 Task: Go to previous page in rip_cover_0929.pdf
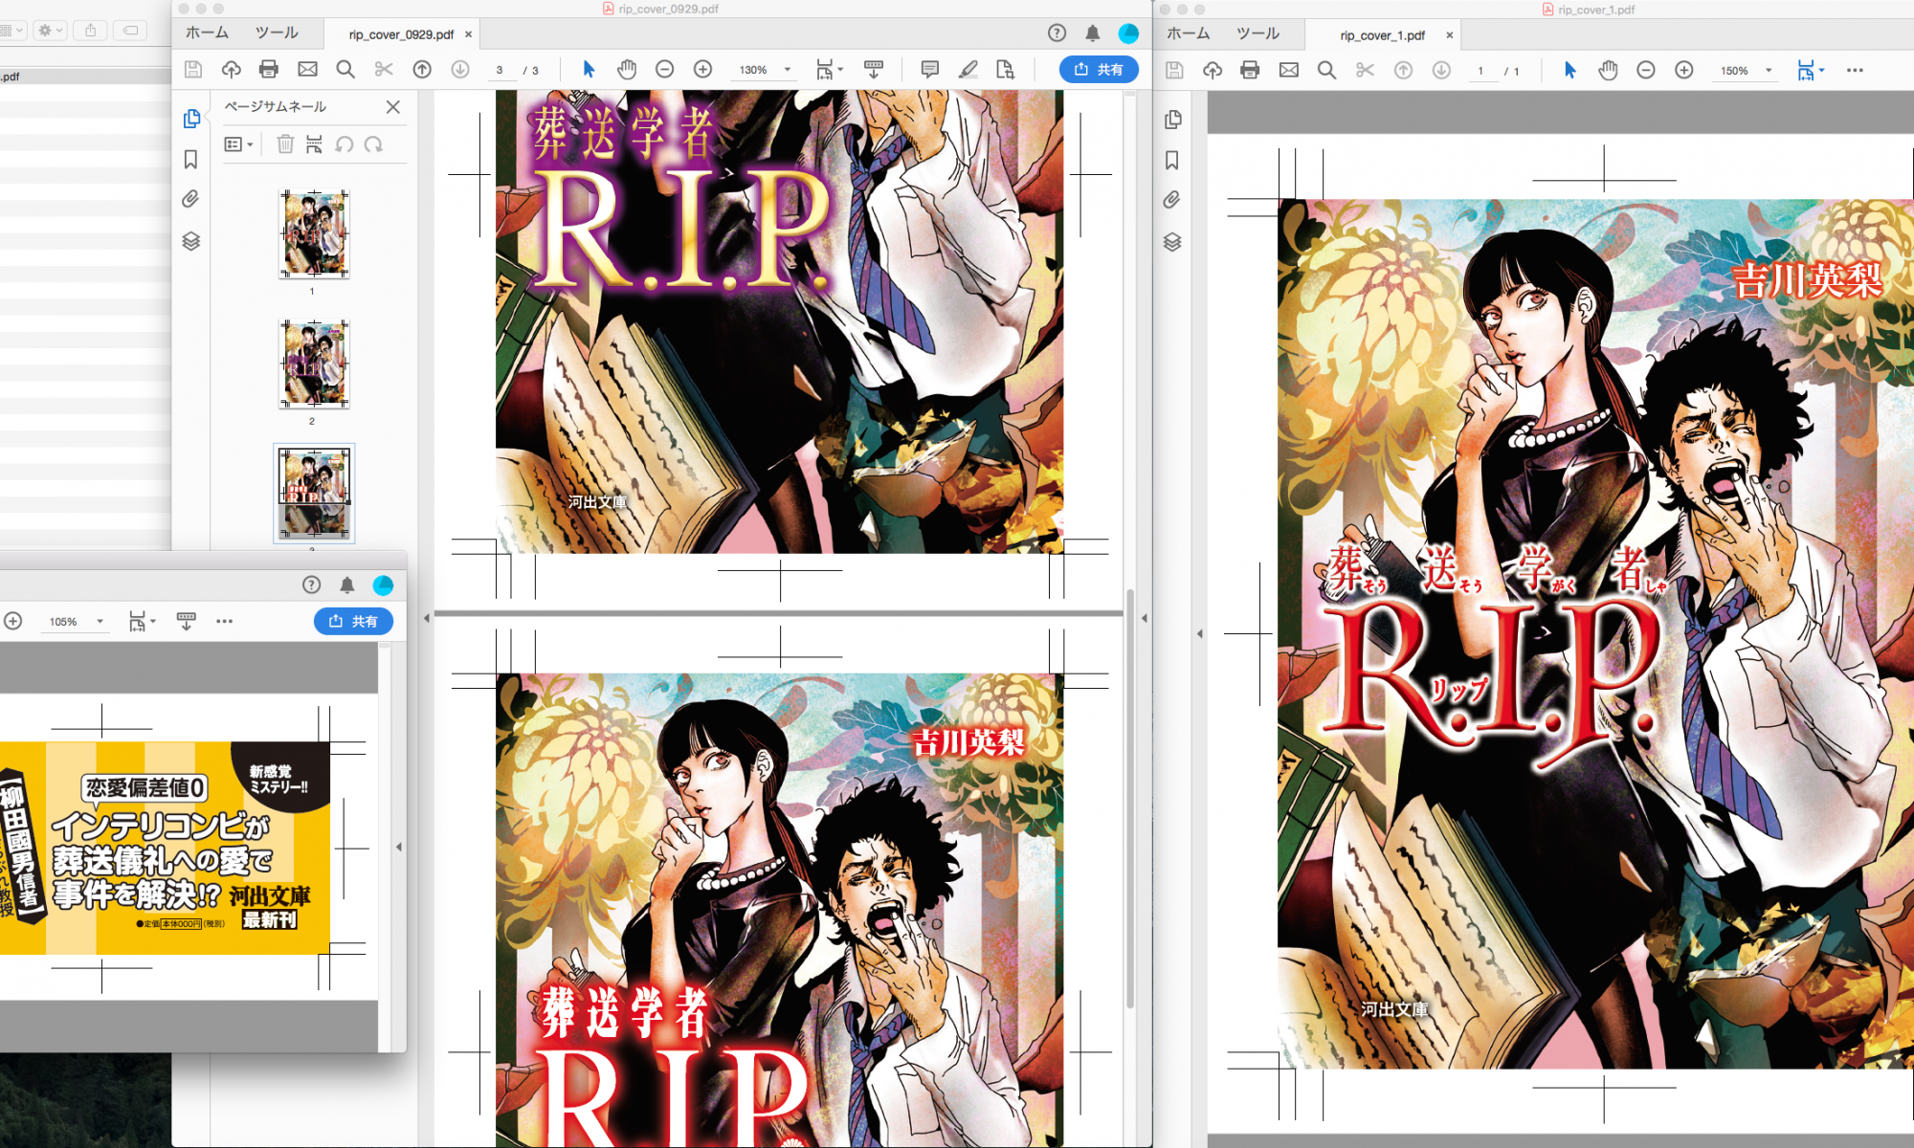tap(422, 70)
